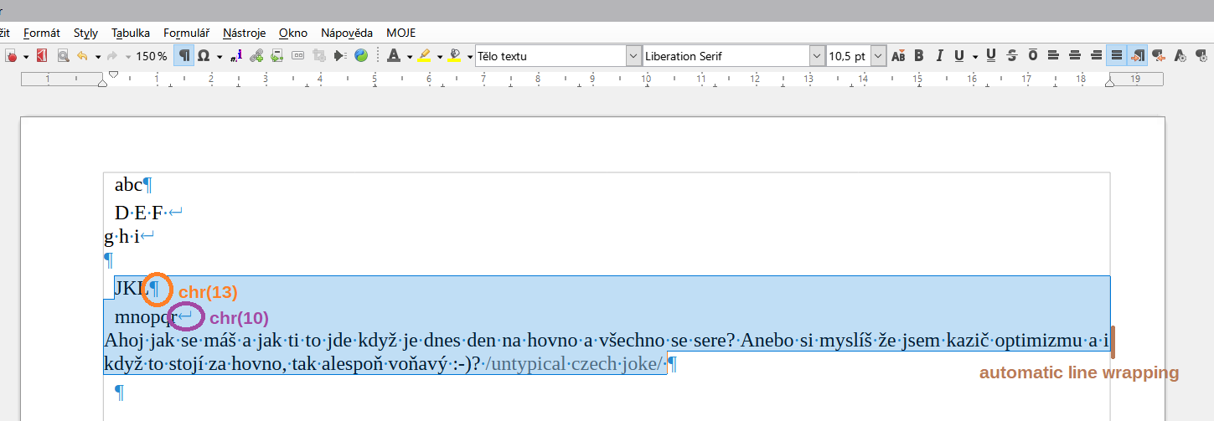Open underline style dropdown arrow
The height and width of the screenshot is (421, 1214).
pyautogui.click(x=975, y=57)
